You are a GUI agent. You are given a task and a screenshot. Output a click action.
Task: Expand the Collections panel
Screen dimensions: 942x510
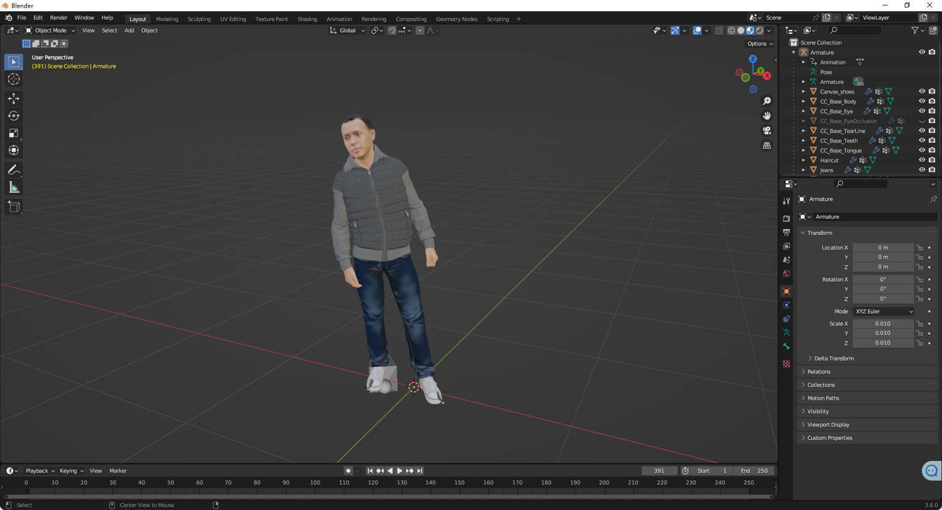pyautogui.click(x=867, y=385)
